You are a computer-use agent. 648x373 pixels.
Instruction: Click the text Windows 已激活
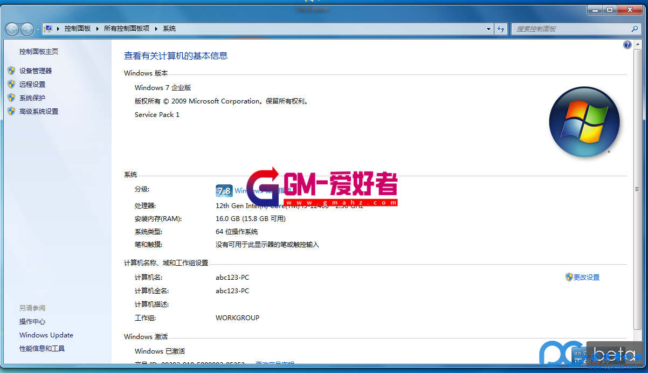(160, 351)
